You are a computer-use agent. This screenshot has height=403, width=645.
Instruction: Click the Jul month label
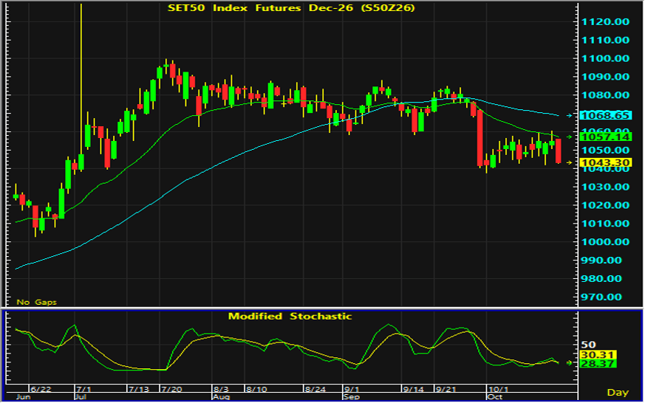tap(81, 397)
